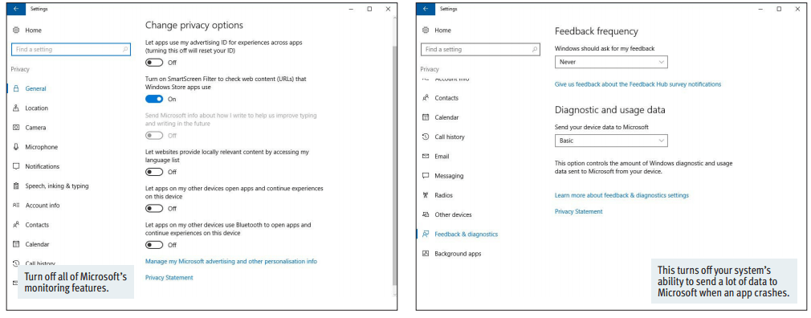Click the Calendar icon in the right window
The width and height of the screenshot is (811, 318).
coord(426,117)
